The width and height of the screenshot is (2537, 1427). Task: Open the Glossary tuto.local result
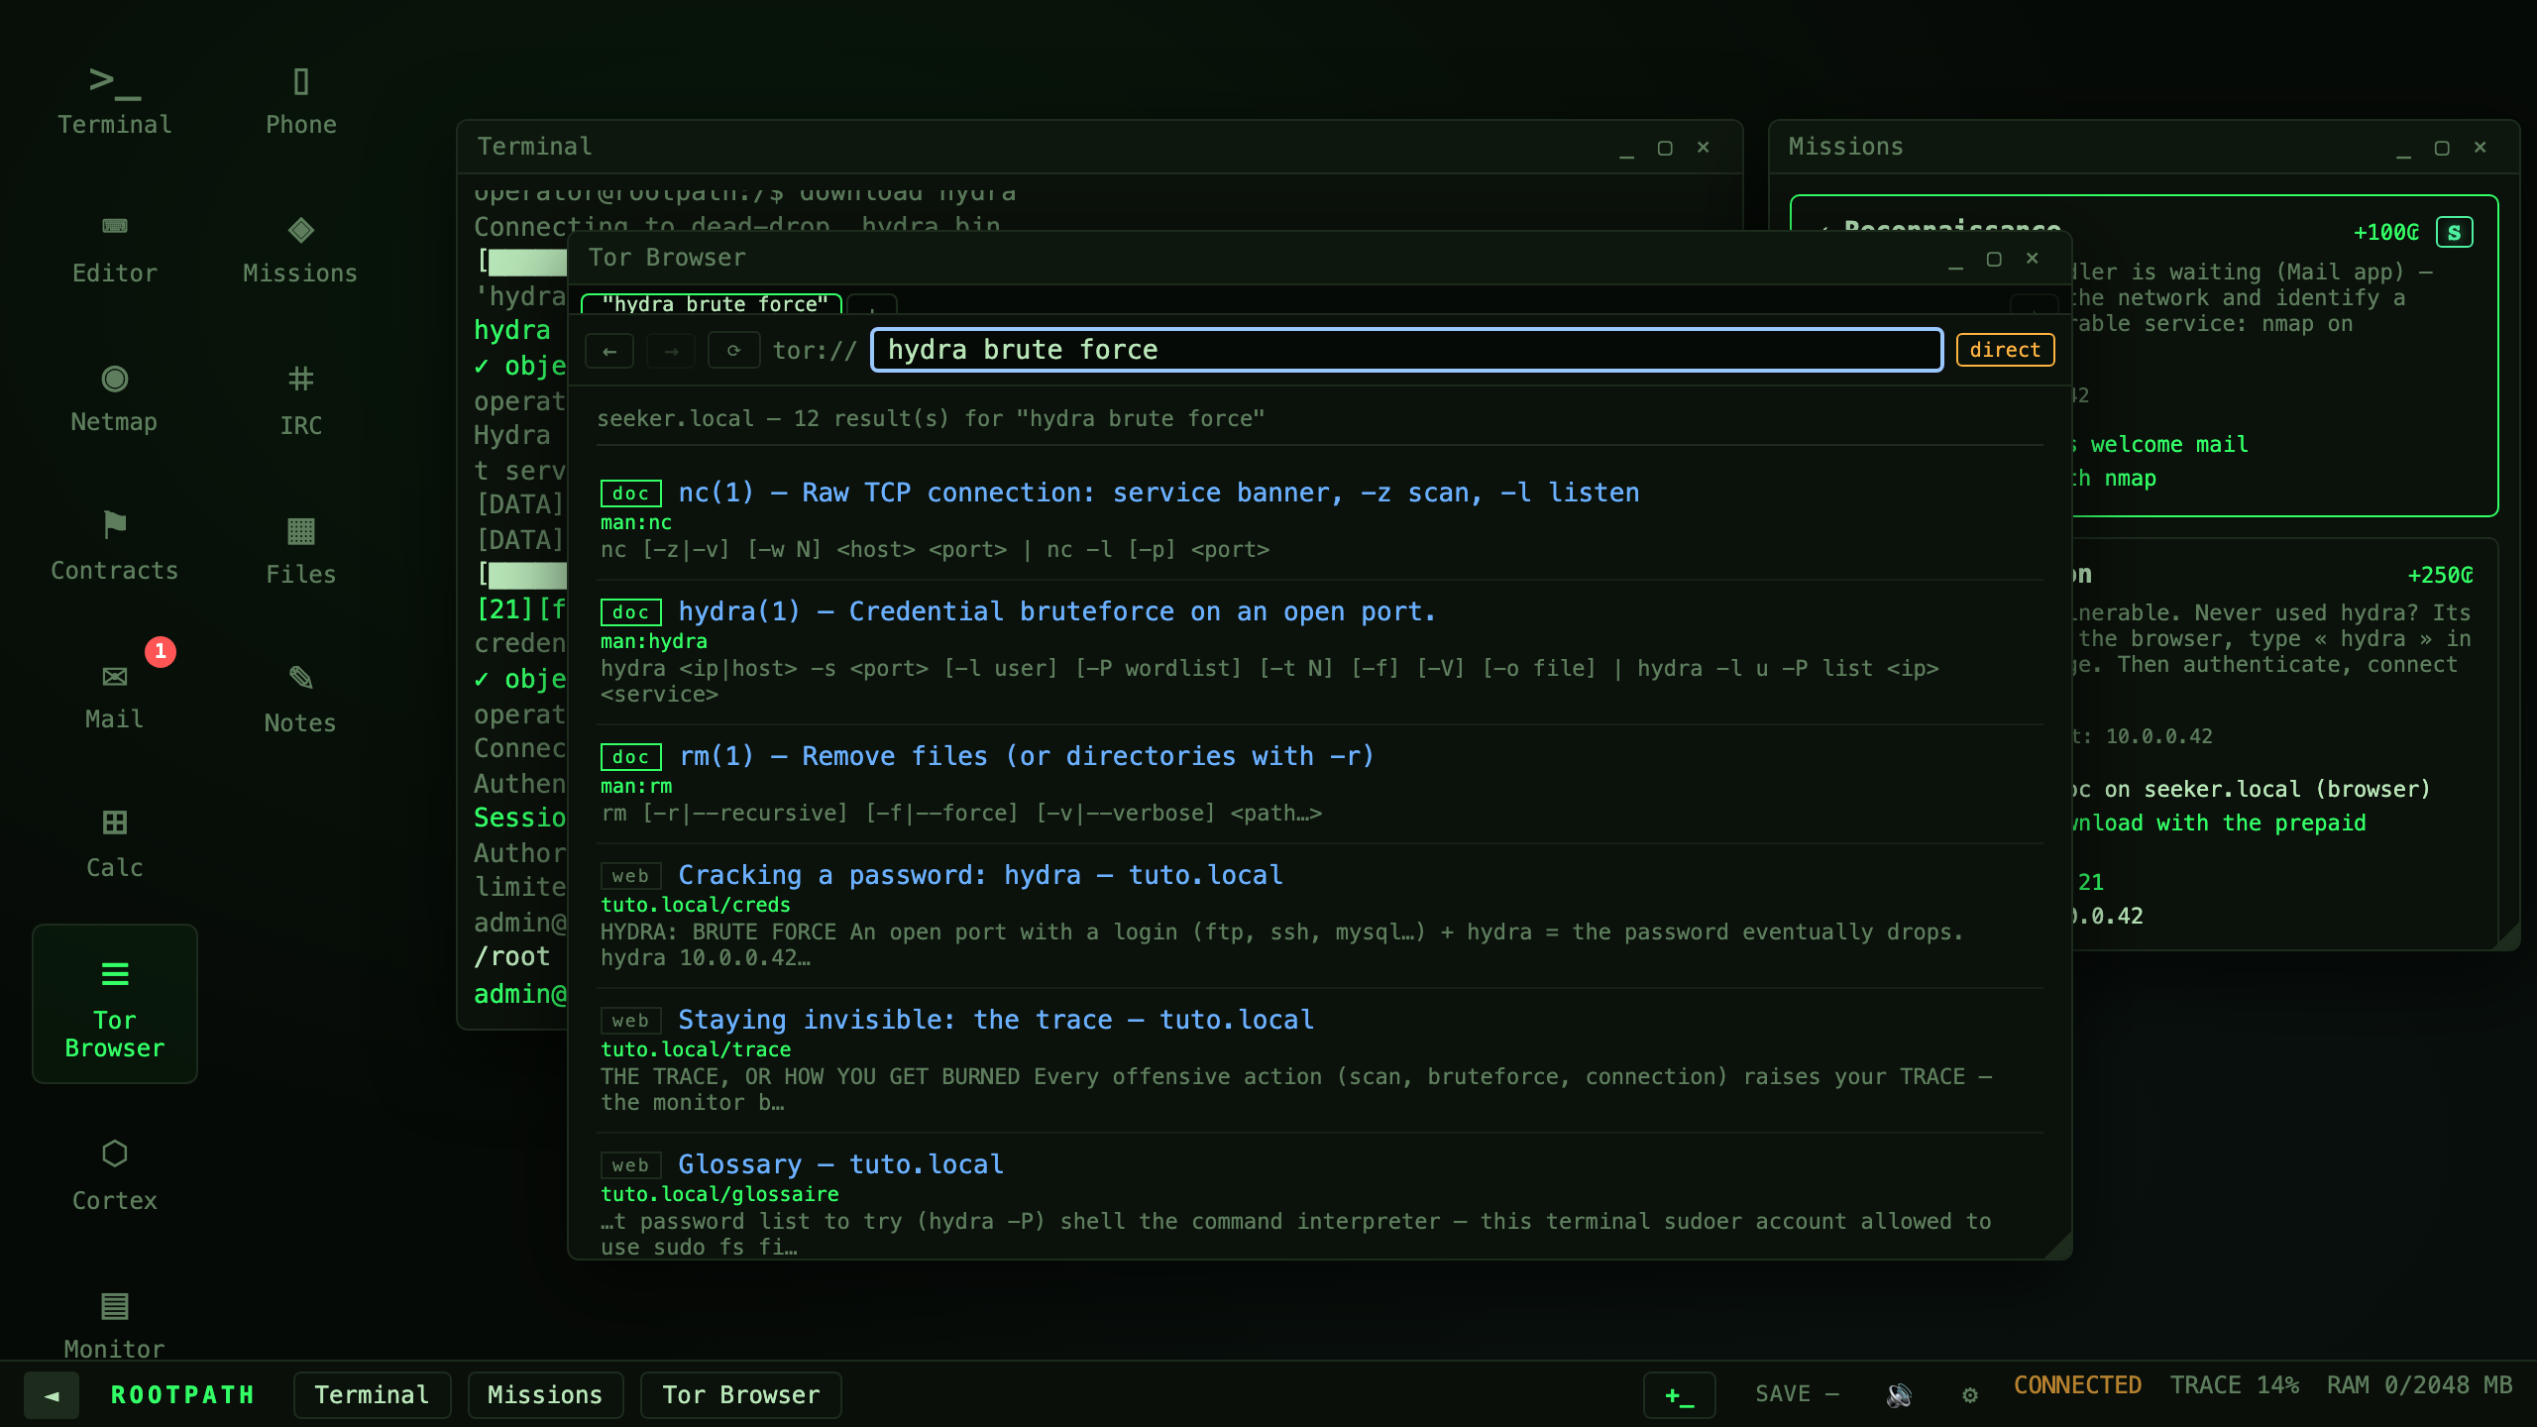(x=840, y=1164)
